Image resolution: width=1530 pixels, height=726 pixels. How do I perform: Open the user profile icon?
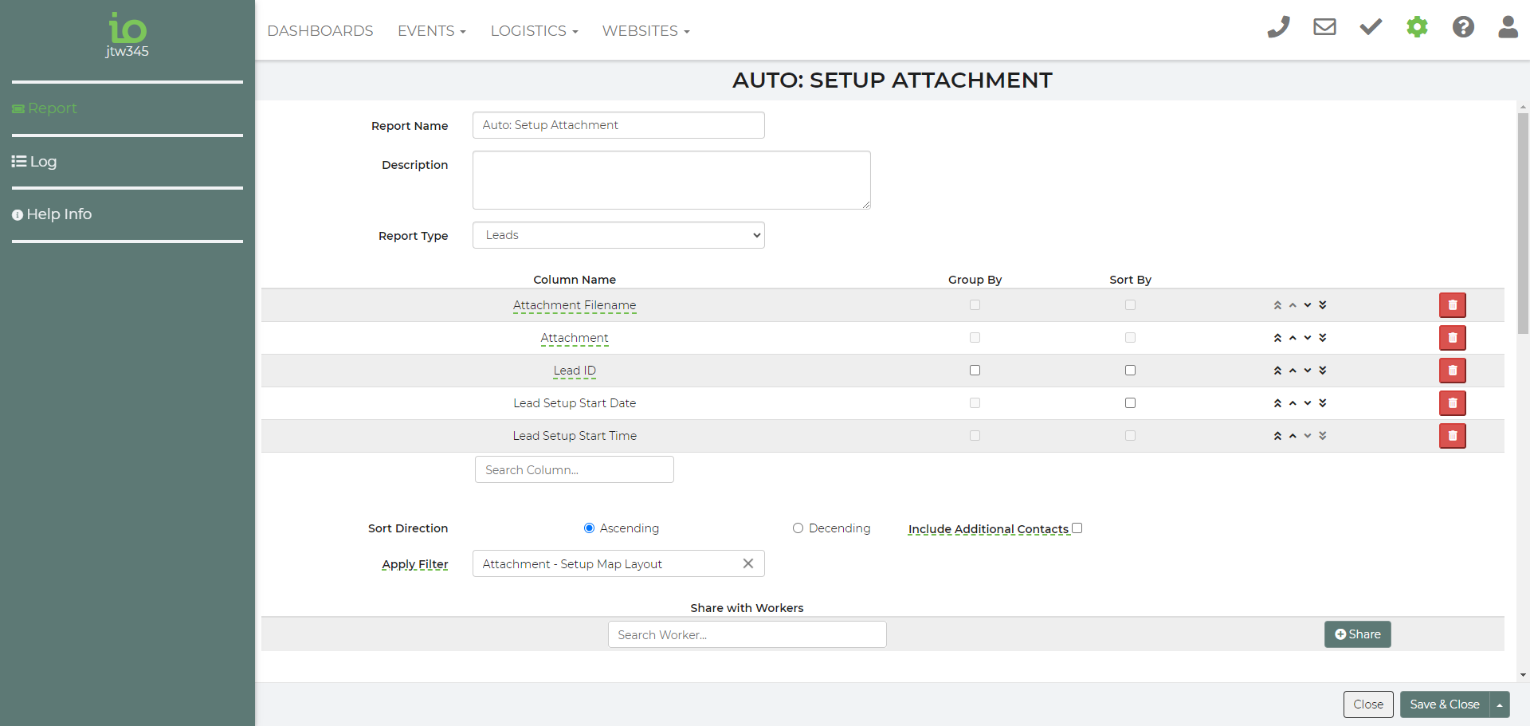pos(1508,27)
